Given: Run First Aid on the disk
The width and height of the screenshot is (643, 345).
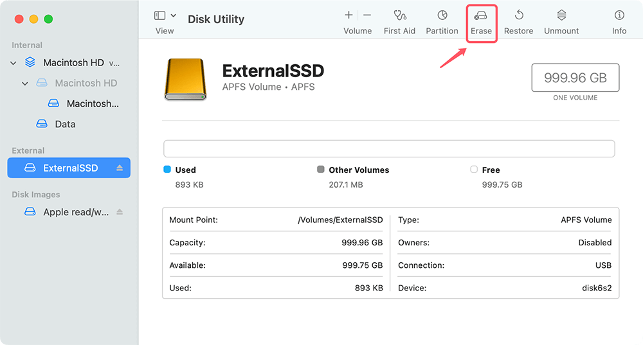Looking at the screenshot, I should (399, 23).
